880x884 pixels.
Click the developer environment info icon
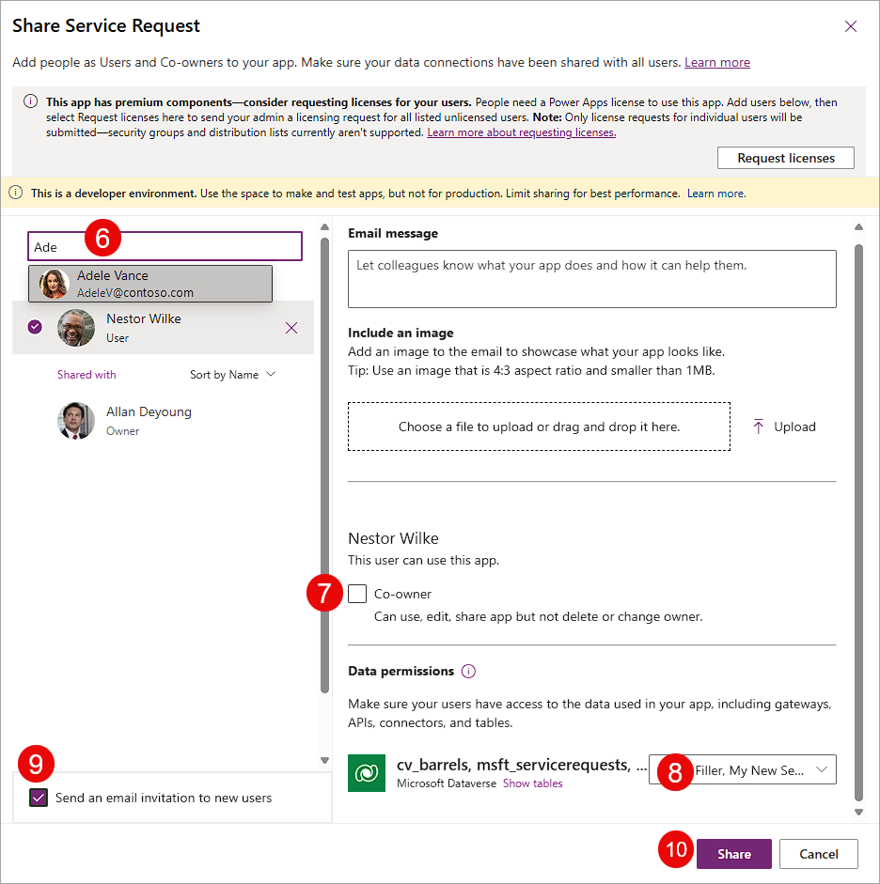[x=16, y=193]
